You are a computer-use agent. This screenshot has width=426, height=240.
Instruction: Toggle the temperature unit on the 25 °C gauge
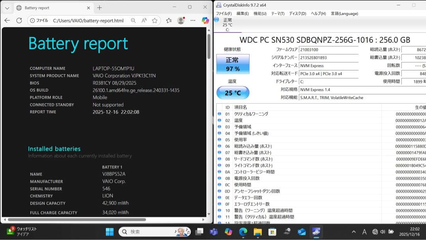[x=233, y=92]
